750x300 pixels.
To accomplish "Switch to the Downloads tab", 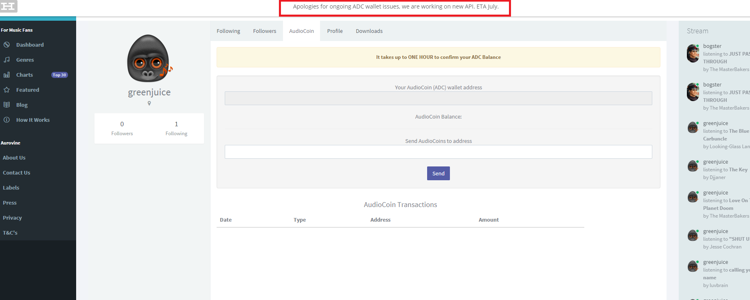I will tap(369, 31).
